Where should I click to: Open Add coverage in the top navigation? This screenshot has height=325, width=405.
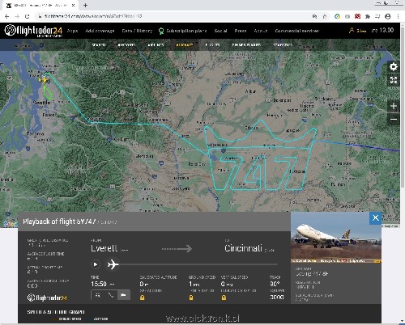click(100, 31)
